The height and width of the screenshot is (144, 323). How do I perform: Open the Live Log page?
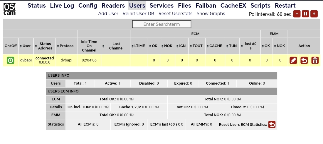tap(62, 6)
